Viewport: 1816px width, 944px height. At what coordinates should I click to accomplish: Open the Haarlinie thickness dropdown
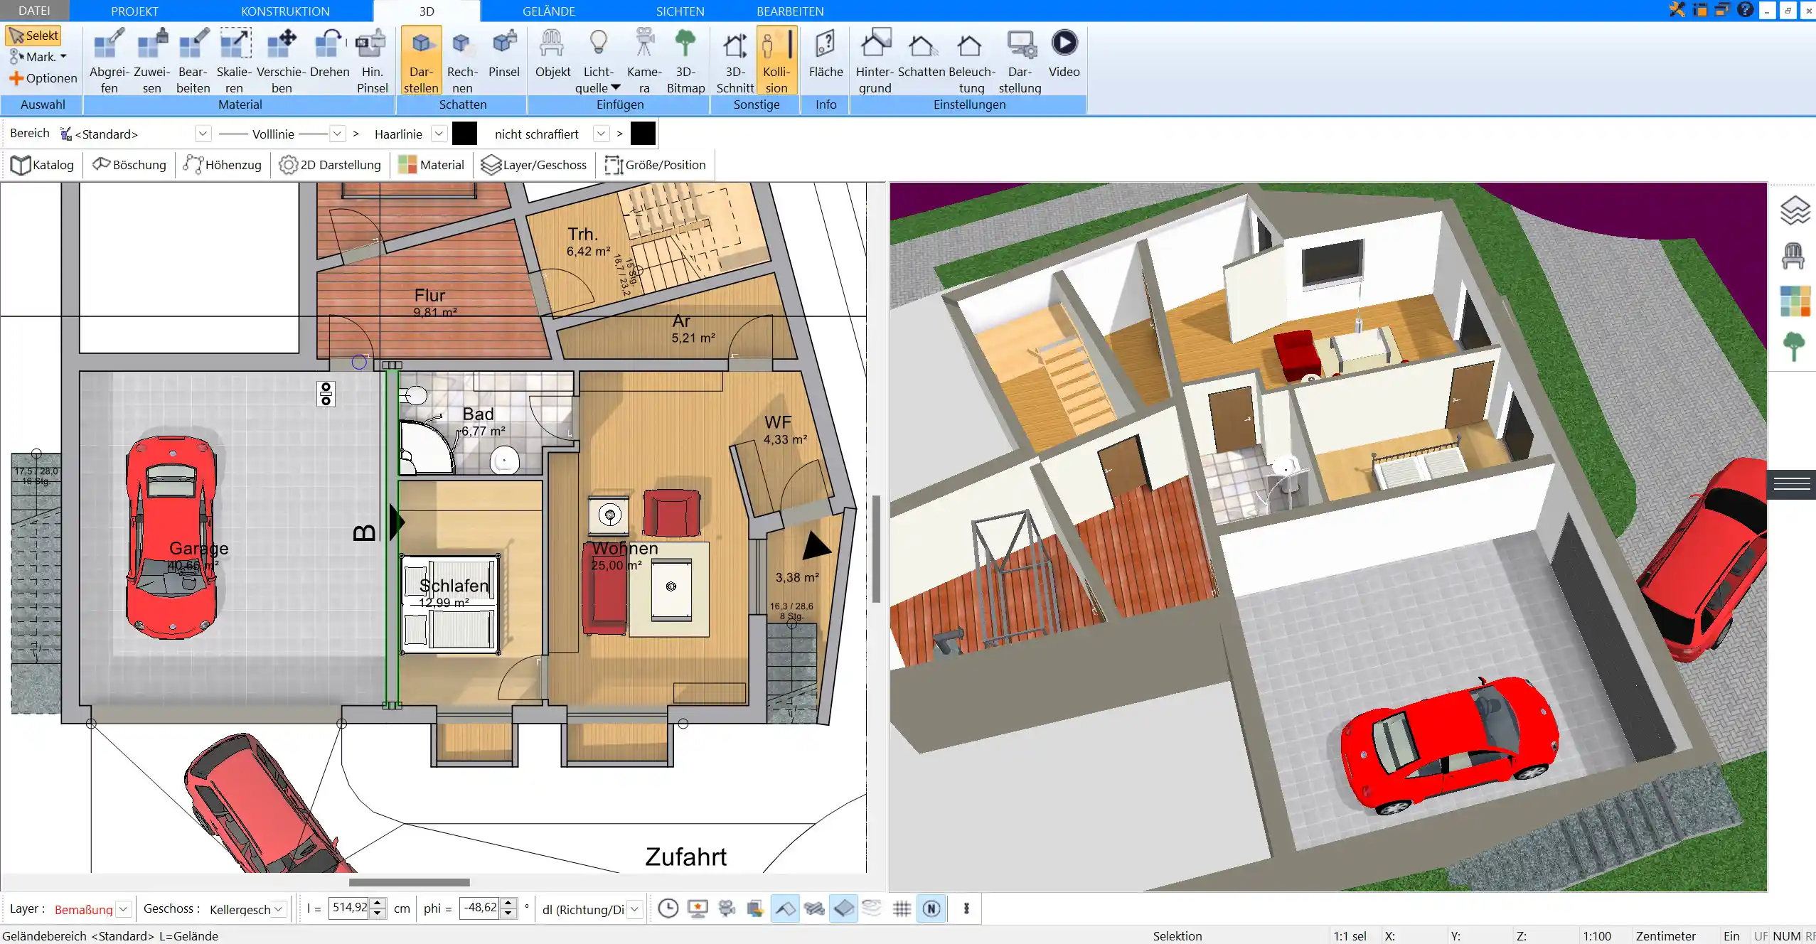point(439,134)
